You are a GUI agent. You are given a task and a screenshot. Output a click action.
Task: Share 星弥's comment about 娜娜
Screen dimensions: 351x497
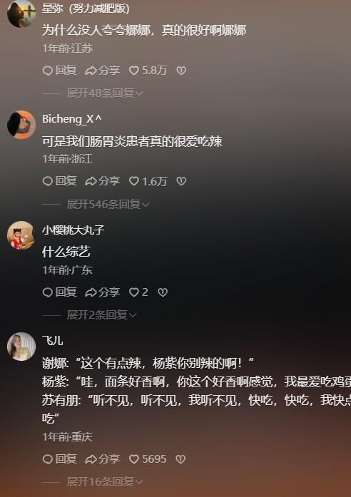pos(103,71)
